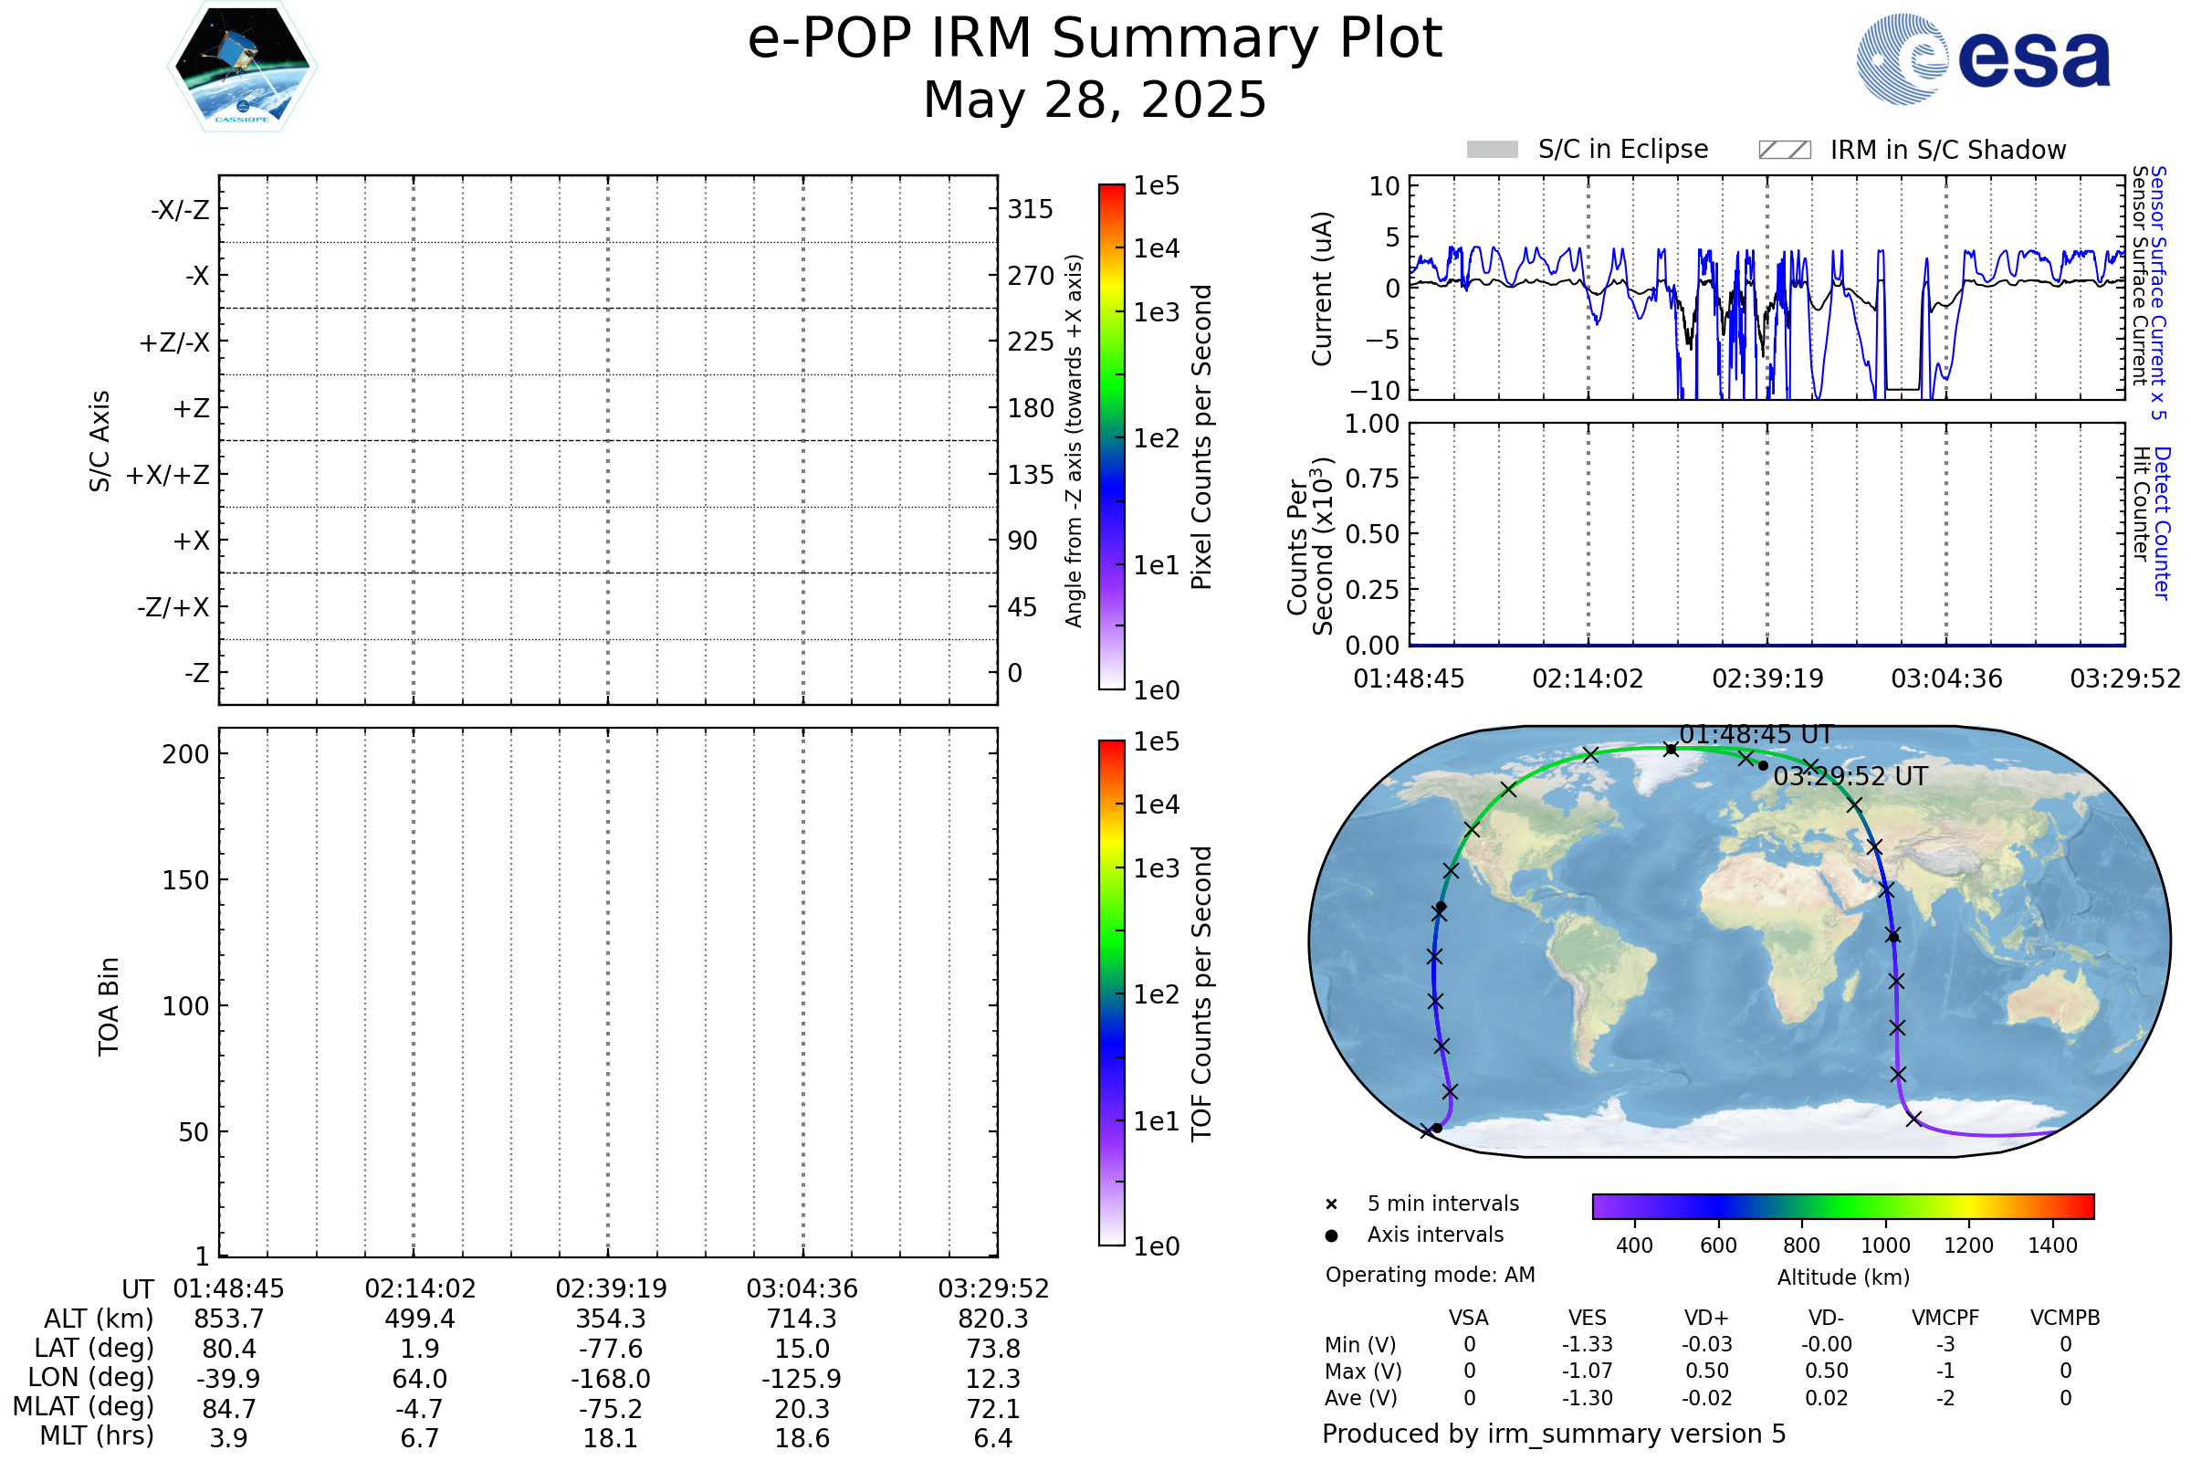Screen dimensions: 2191x1461
Task: Click the 02:39:19 UT label under TOA plot
Action: click(x=611, y=1288)
